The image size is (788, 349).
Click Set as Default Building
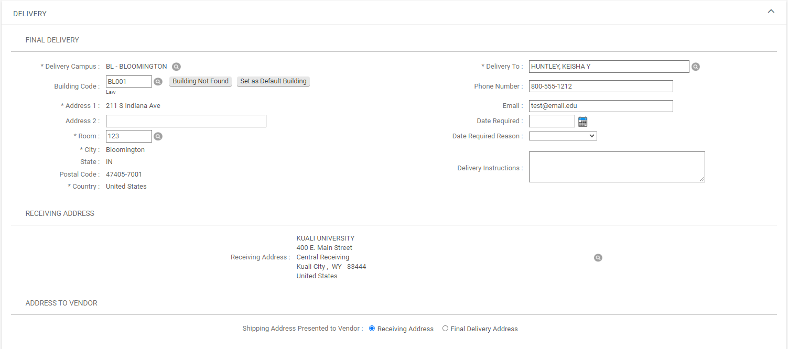pyautogui.click(x=273, y=81)
